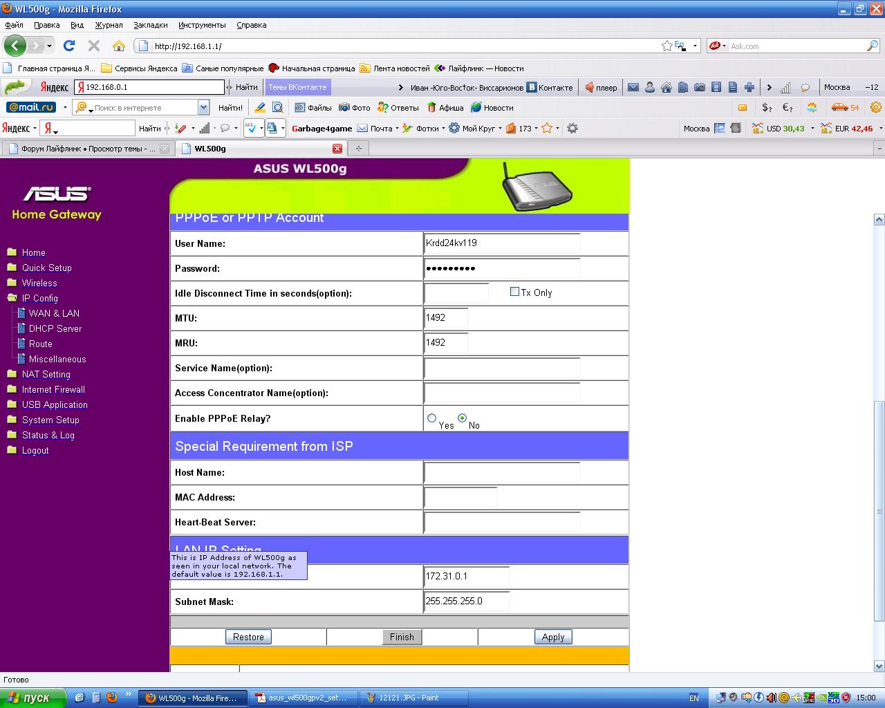Open the DHCP Server sidebar link
Viewport: 885px width, 708px height.
coord(55,328)
